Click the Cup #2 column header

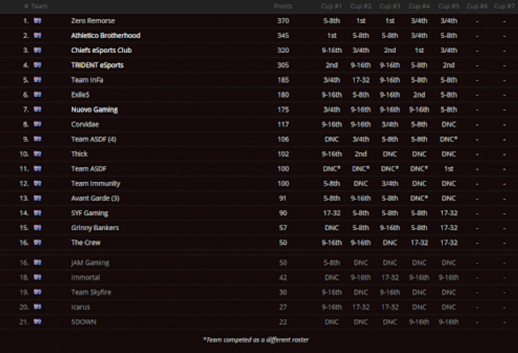(361, 6)
